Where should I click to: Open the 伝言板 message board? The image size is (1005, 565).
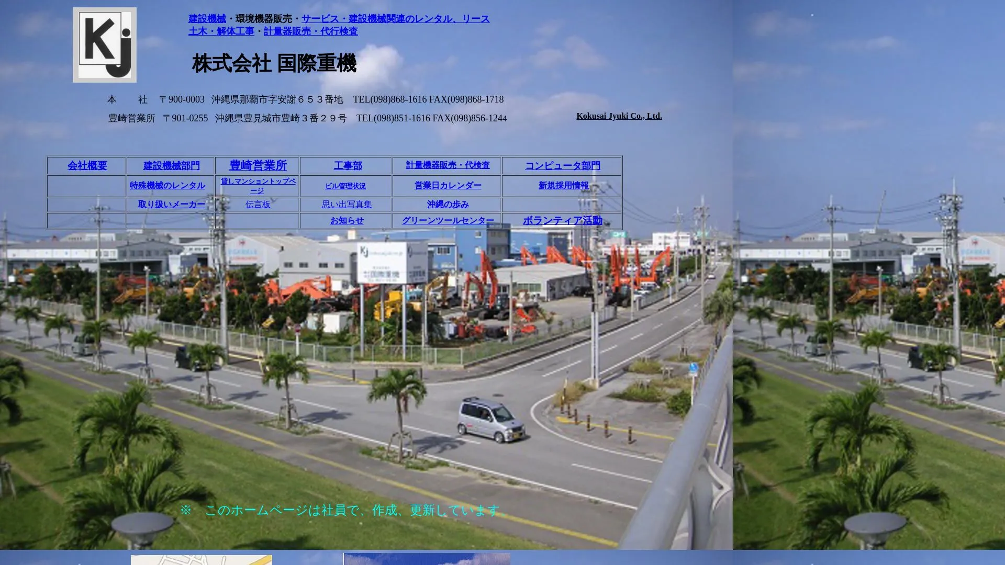pyautogui.click(x=258, y=205)
